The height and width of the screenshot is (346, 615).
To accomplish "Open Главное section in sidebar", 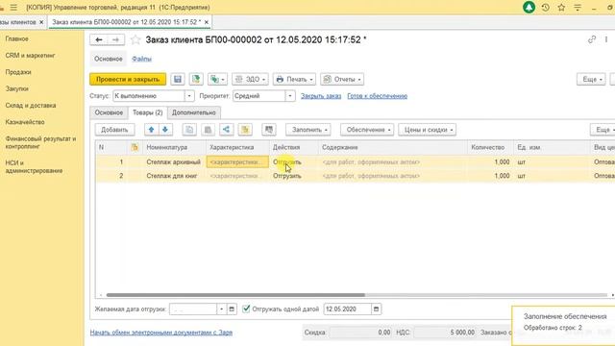I will point(17,38).
